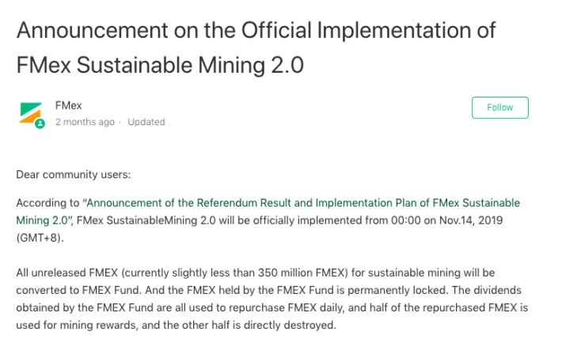This screenshot has width=562, height=347.
Task: Click 'converted to FMEX Fund' sentence start
Action: click(78, 290)
